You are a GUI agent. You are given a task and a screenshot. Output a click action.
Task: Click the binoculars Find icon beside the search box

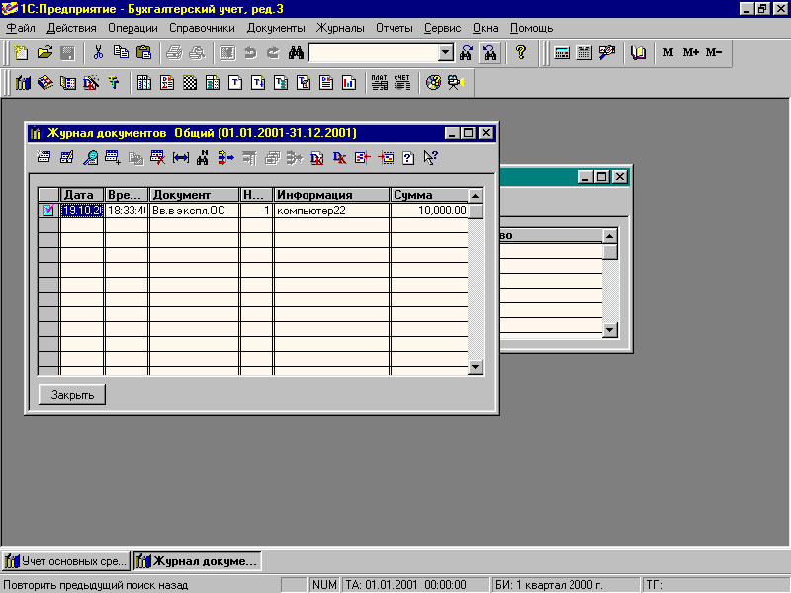296,53
